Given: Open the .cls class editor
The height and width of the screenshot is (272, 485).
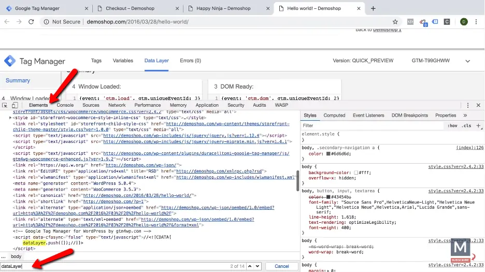Looking at the screenshot, I should [x=466, y=125].
